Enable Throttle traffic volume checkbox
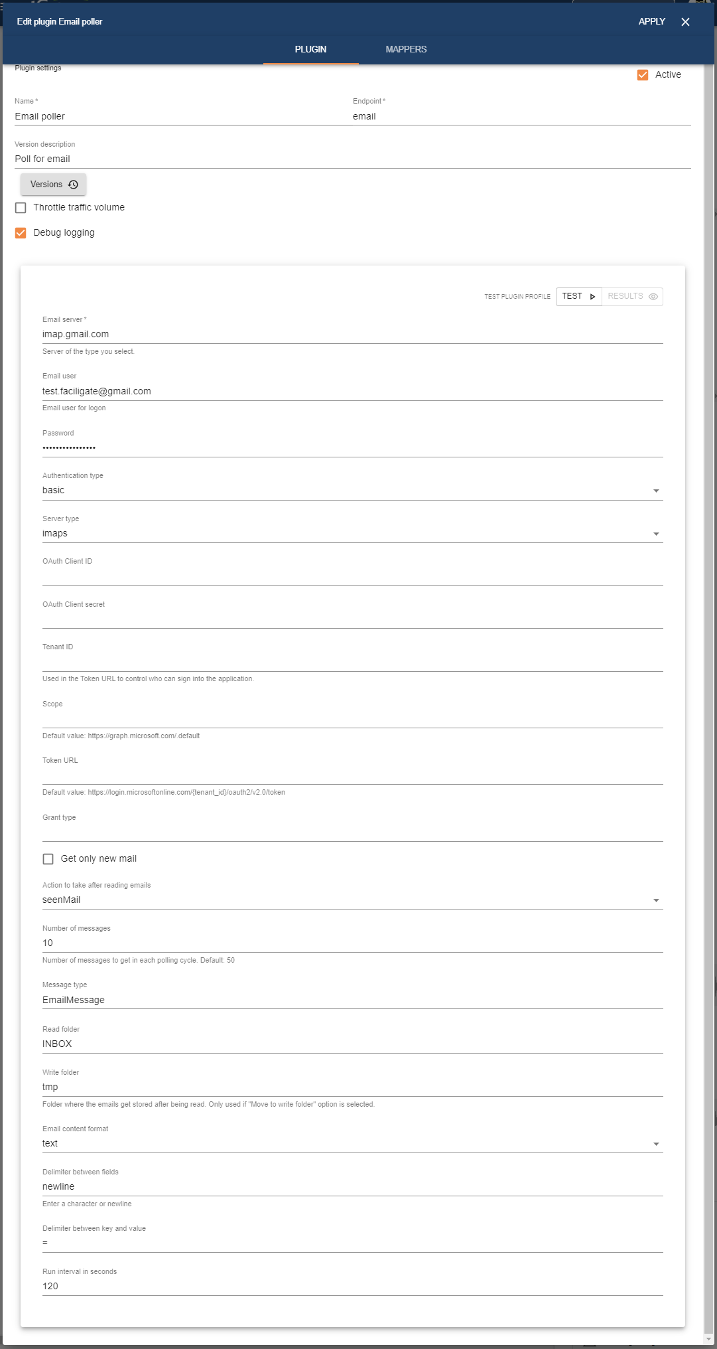This screenshot has height=1349, width=717. (21, 208)
